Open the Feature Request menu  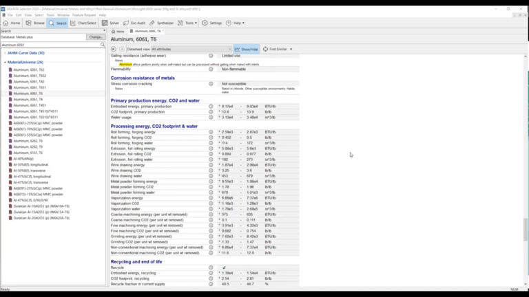tap(84, 15)
